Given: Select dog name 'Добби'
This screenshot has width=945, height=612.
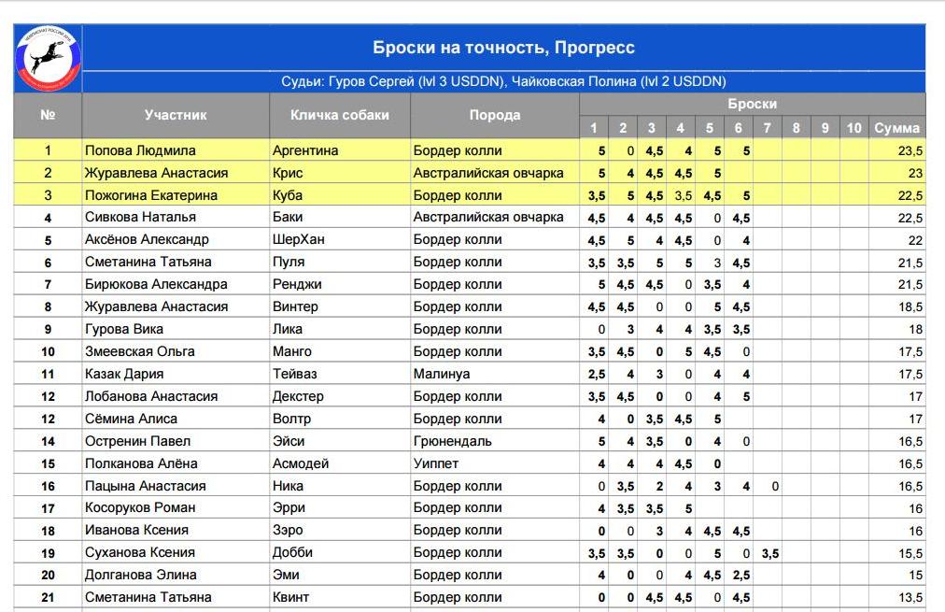Looking at the screenshot, I should tap(292, 552).
